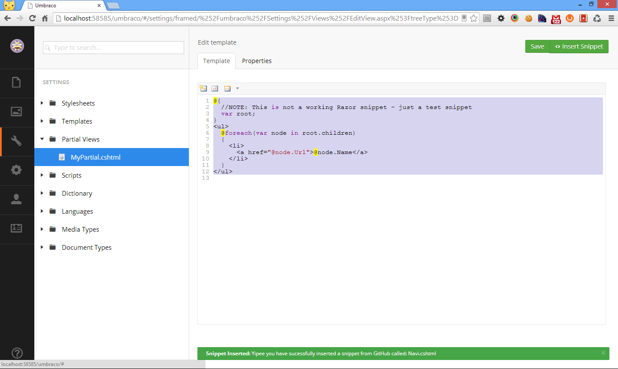Click the magnifier icon in search box

[x=48, y=48]
